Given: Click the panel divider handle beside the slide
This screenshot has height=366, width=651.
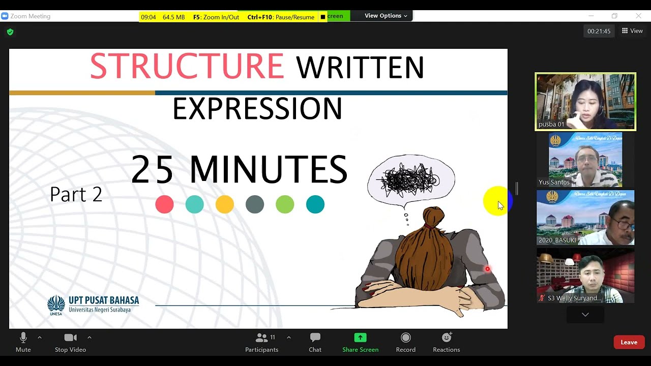Looking at the screenshot, I should tap(517, 189).
